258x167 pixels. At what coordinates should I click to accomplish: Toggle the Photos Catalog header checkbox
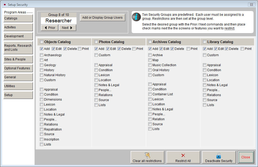(x=96, y=41)
